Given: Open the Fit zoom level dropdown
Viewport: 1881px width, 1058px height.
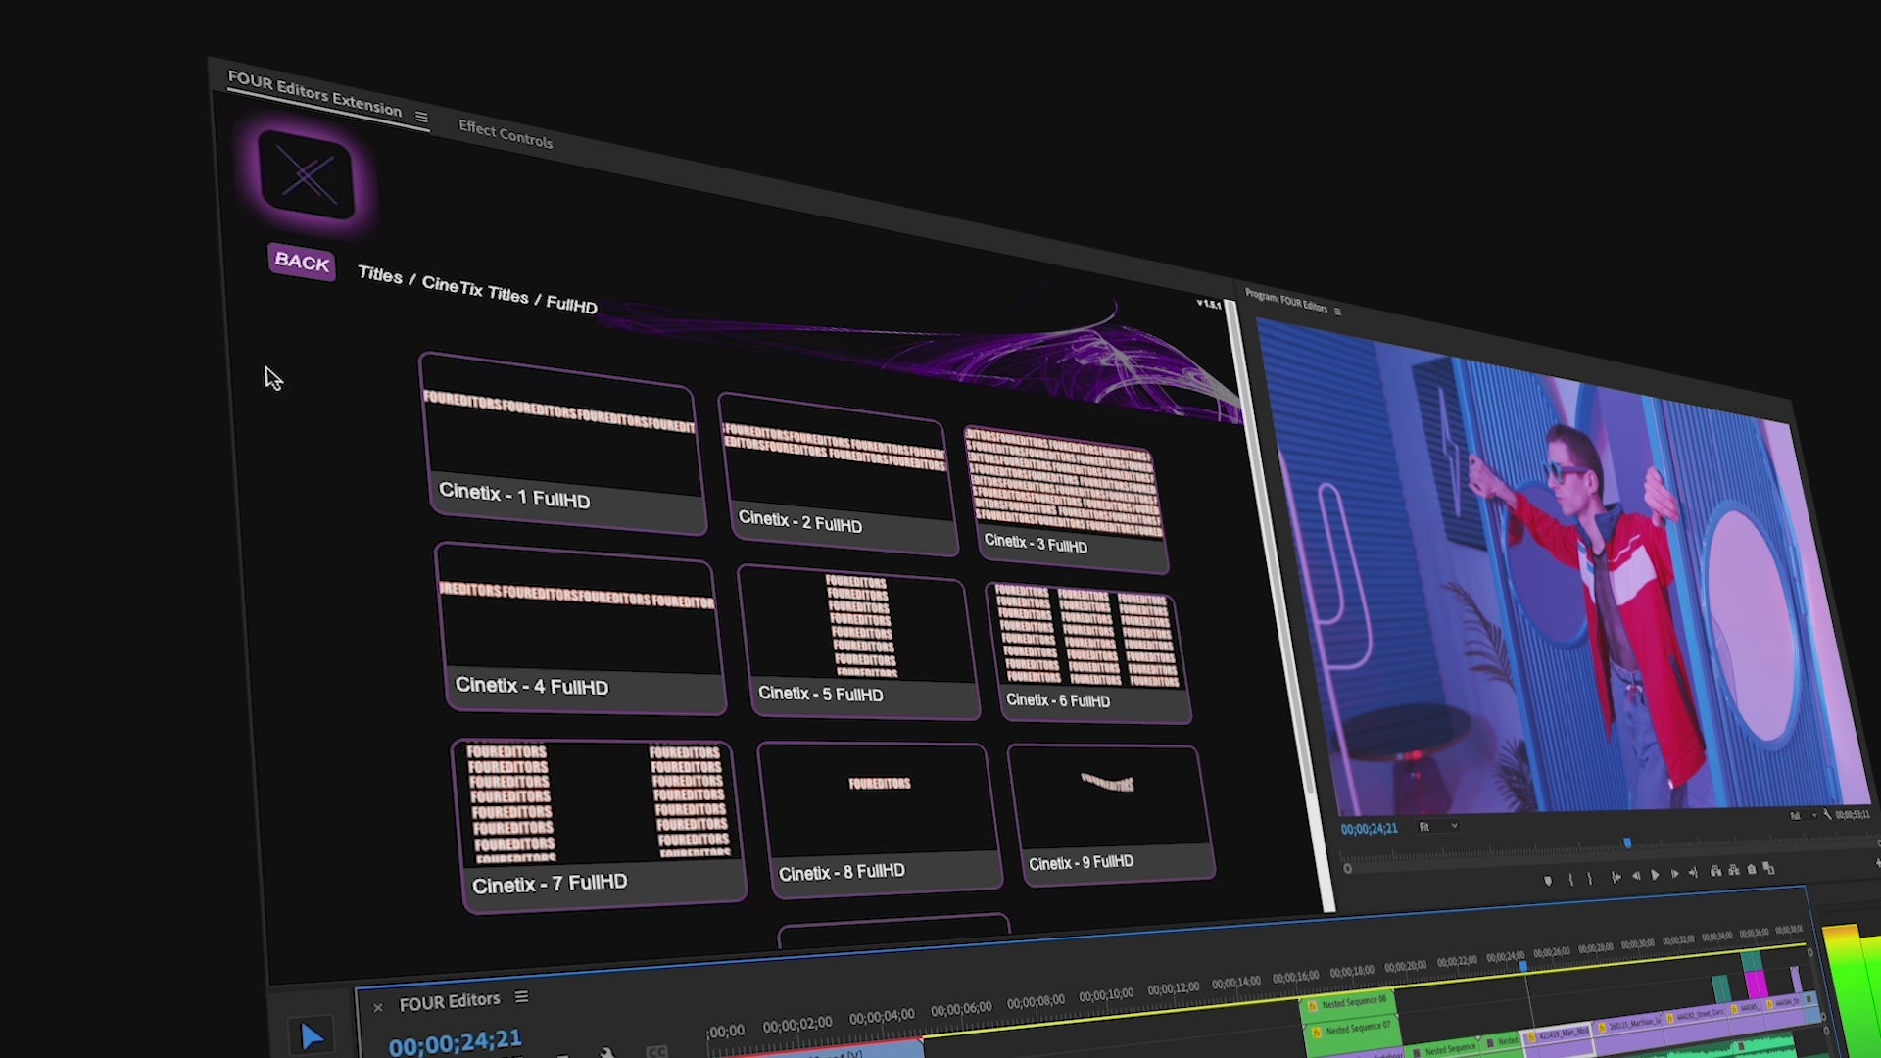Looking at the screenshot, I should point(1438,827).
